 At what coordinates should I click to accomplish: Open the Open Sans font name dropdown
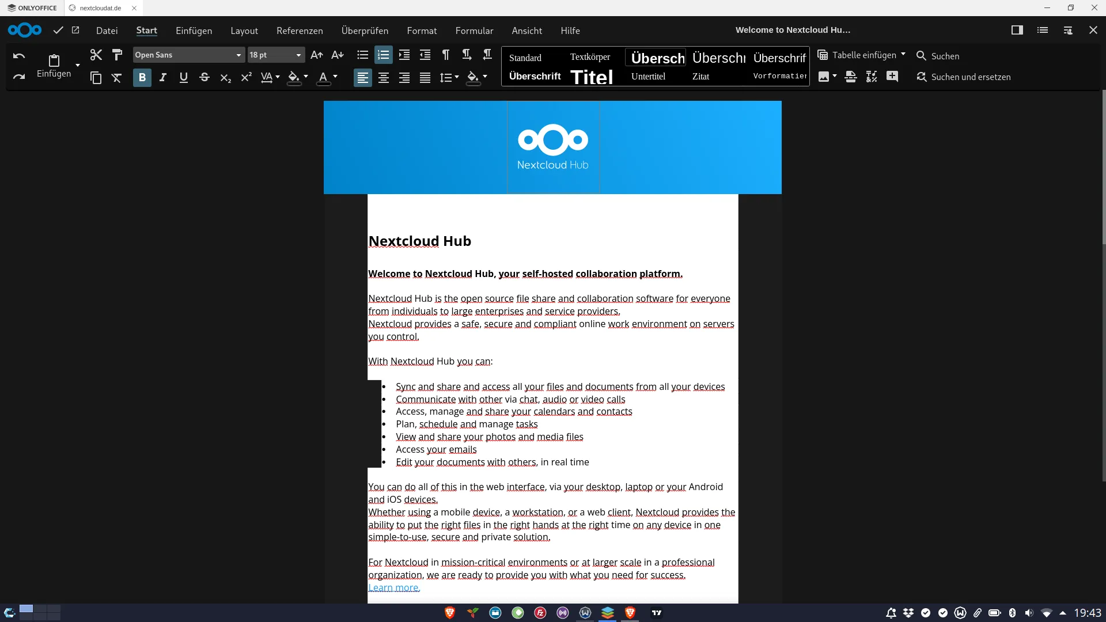pos(238,55)
